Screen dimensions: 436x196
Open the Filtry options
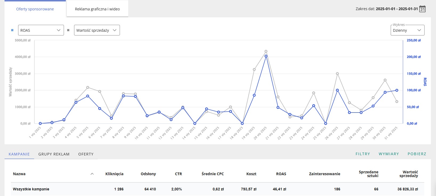[363, 154]
